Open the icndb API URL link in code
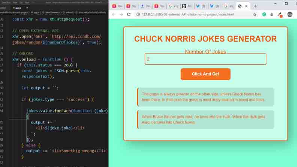The image size is (297, 167). coord(76,36)
